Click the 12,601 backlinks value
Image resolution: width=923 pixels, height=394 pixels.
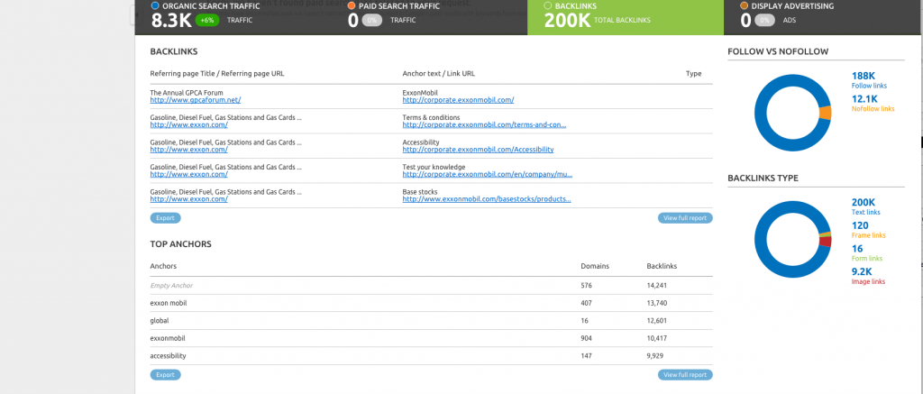pyautogui.click(x=656, y=320)
